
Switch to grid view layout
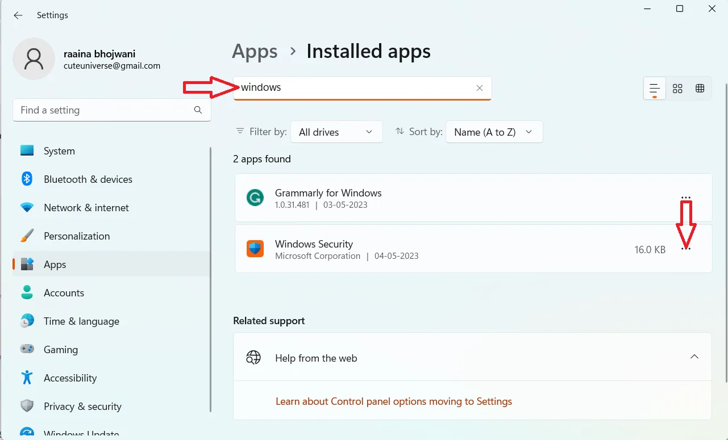[x=677, y=89]
